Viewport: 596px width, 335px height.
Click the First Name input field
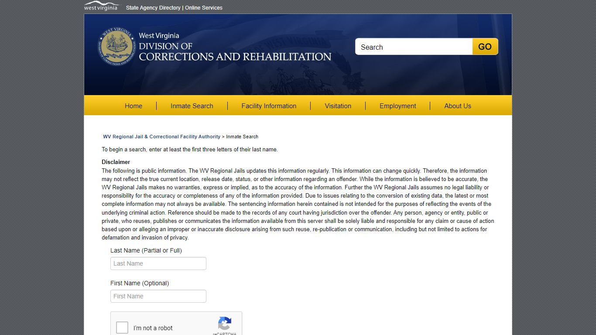tap(158, 296)
